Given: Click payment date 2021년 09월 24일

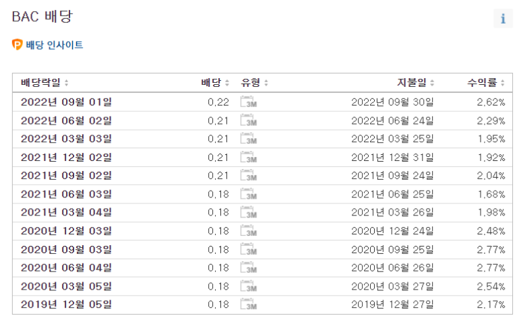Looking at the screenshot, I should pyautogui.click(x=392, y=176).
